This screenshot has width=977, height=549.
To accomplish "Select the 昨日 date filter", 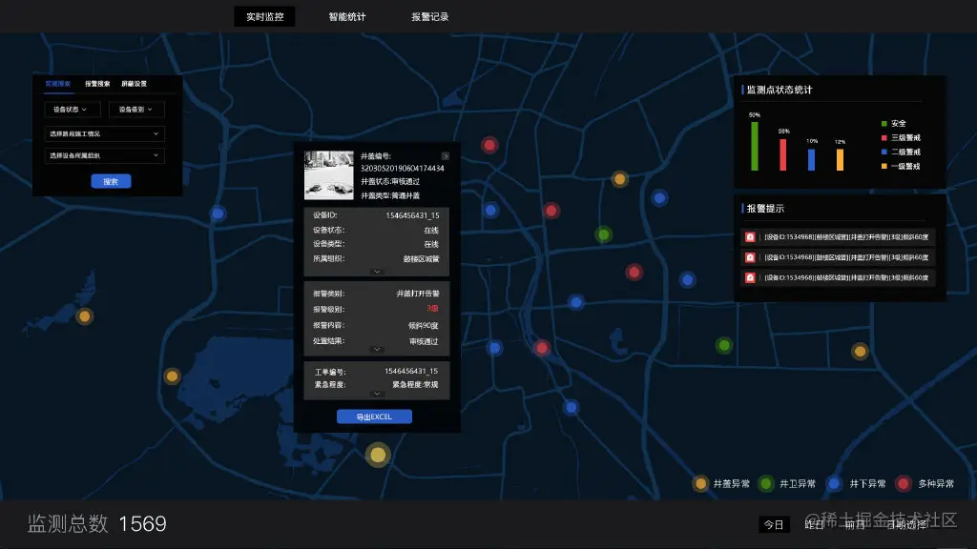I will tap(814, 525).
